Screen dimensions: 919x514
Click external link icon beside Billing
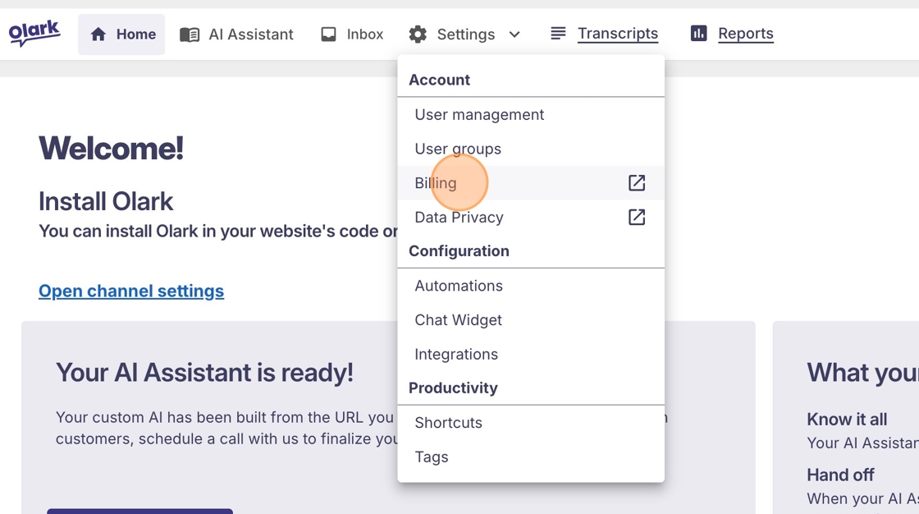pos(637,183)
